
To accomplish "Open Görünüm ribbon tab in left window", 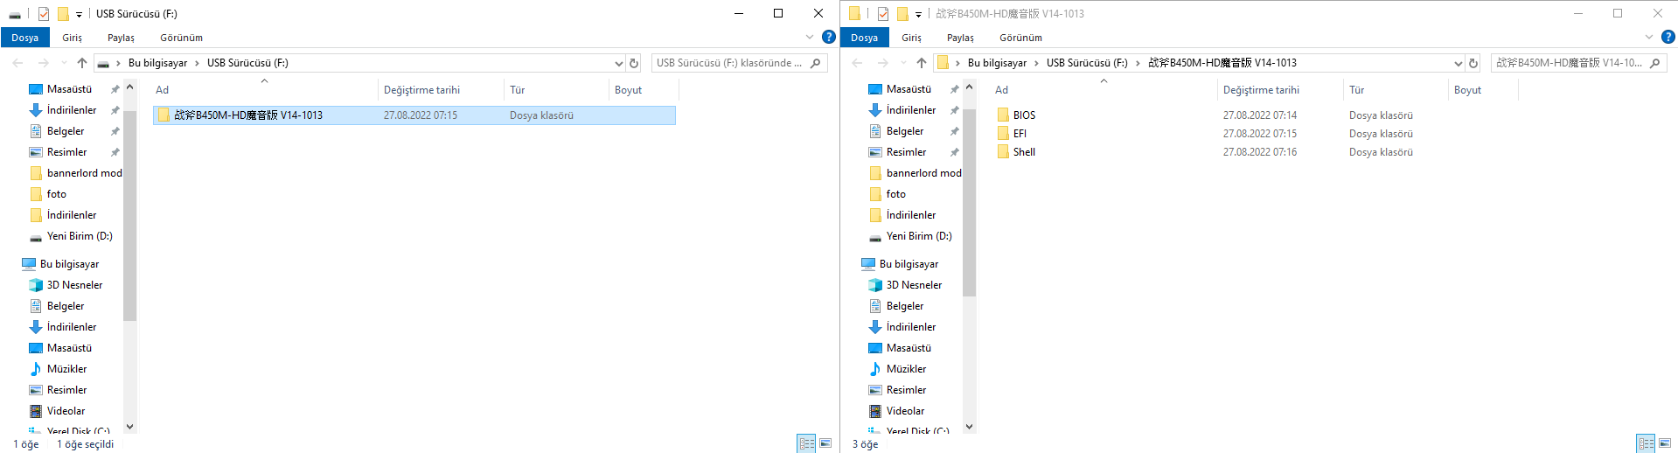I will (181, 38).
